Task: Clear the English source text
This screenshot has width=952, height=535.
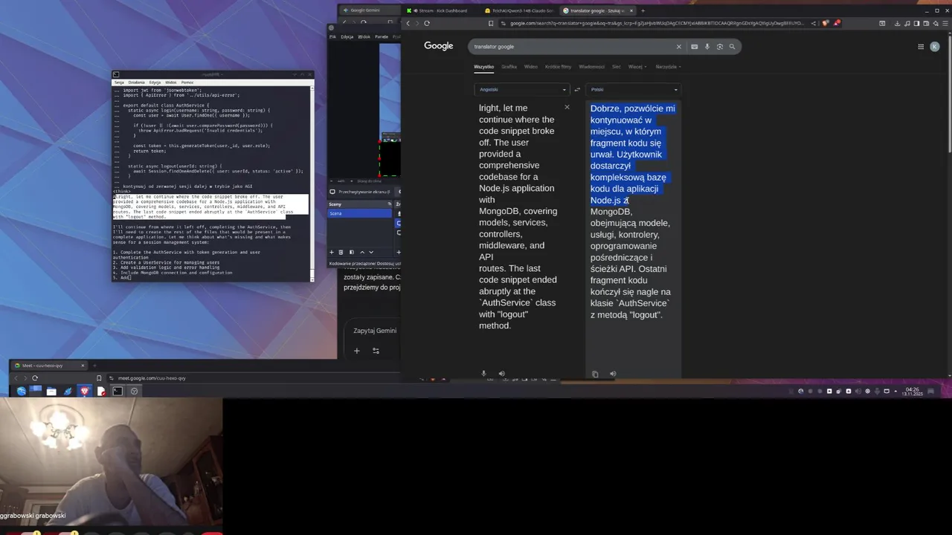Action: (x=567, y=108)
